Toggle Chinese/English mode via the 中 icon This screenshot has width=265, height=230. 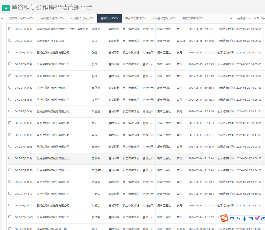pos(232,219)
